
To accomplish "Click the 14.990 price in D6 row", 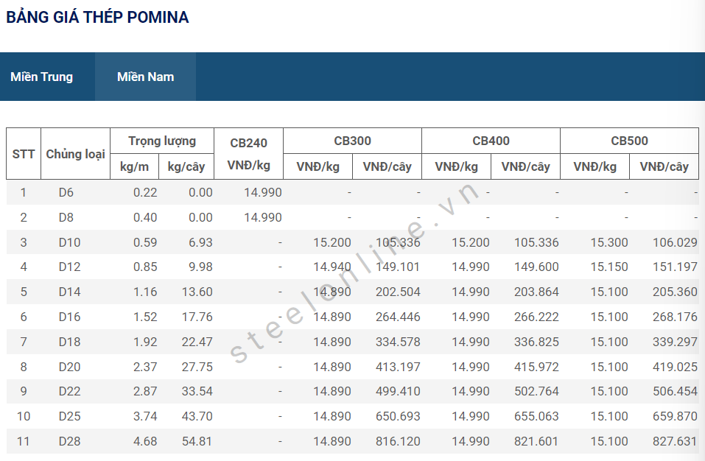I will 263,192.
